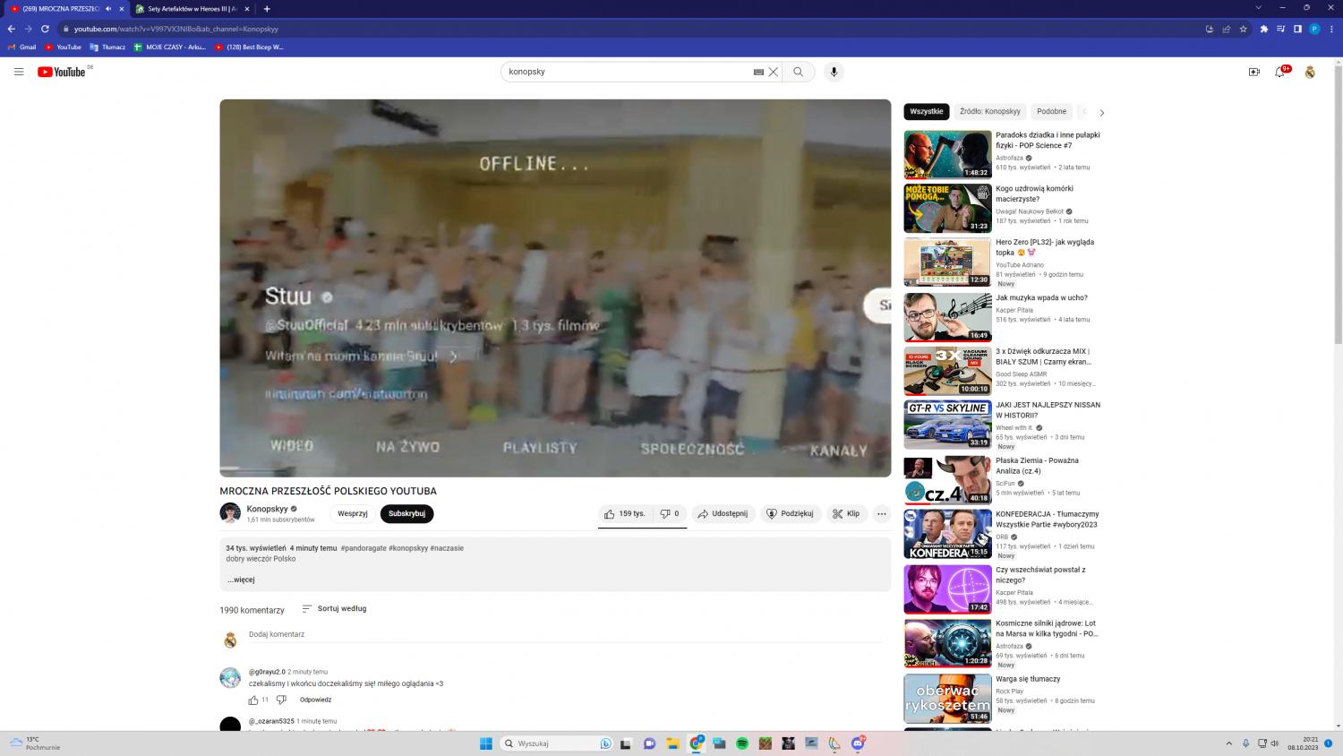Click the search magnifier button
This screenshot has width=1343, height=756.
click(x=798, y=72)
